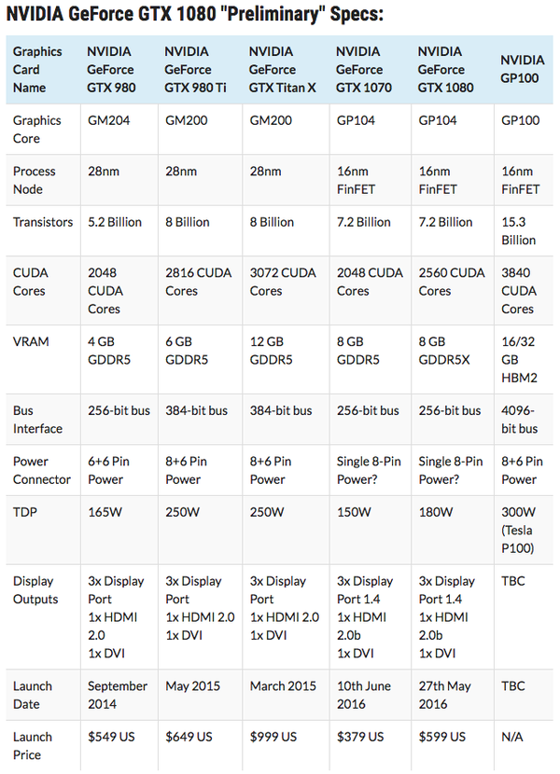
Task: Select the $999 US Titan X price
Action: 273,737
